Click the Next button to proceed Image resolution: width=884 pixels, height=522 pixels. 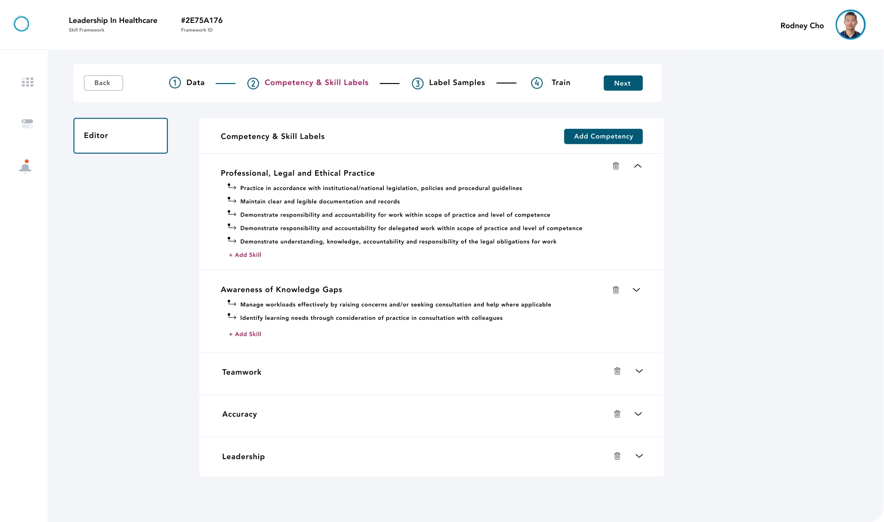click(623, 83)
